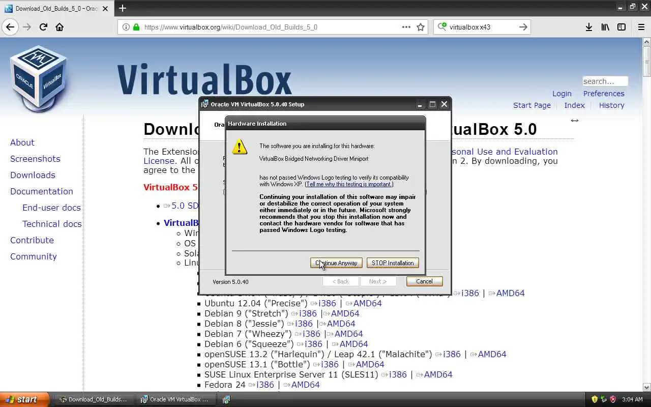Screen dimensions: 651x407
Task: Open Technical docs sidebar link
Action: tap(52, 224)
